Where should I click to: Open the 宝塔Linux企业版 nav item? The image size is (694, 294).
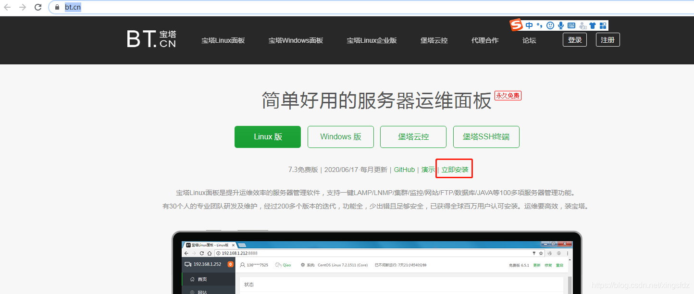point(372,40)
